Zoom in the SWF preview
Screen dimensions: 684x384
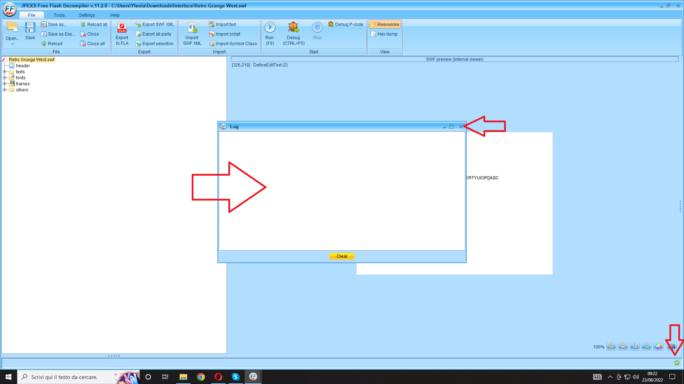pos(611,347)
